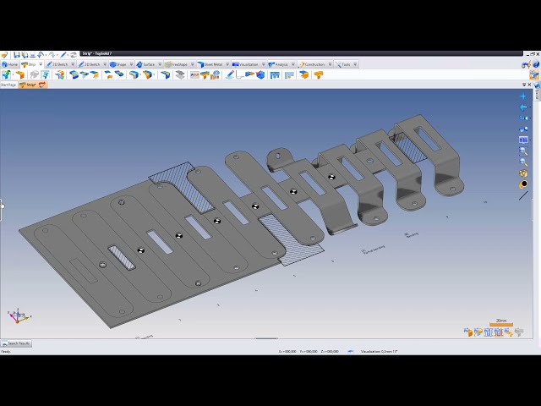Click the XYZ axis triad in viewport

tap(18, 316)
